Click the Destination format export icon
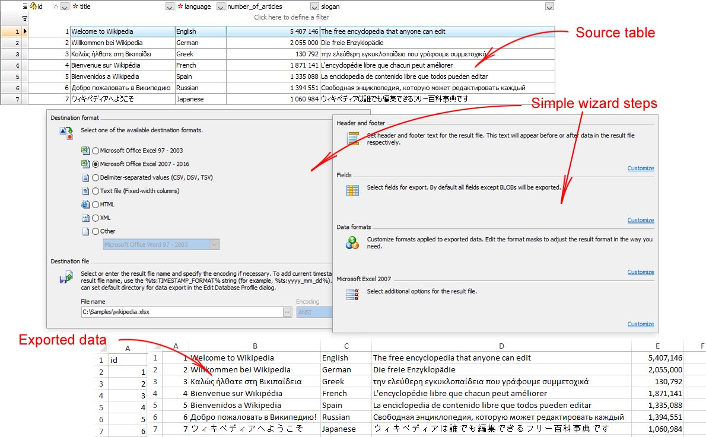The image size is (706, 437). [x=66, y=133]
